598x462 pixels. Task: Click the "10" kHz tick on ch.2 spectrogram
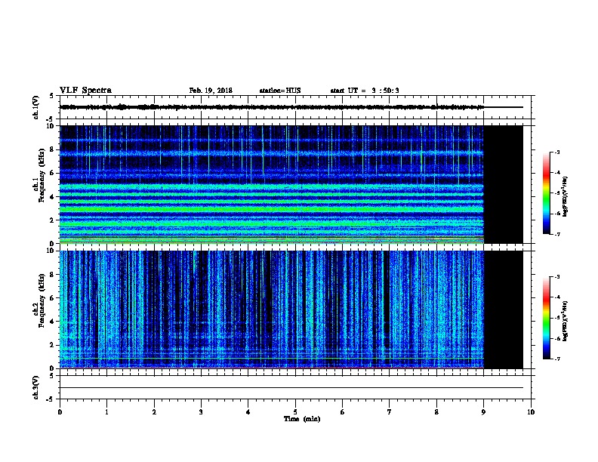[x=51, y=251]
